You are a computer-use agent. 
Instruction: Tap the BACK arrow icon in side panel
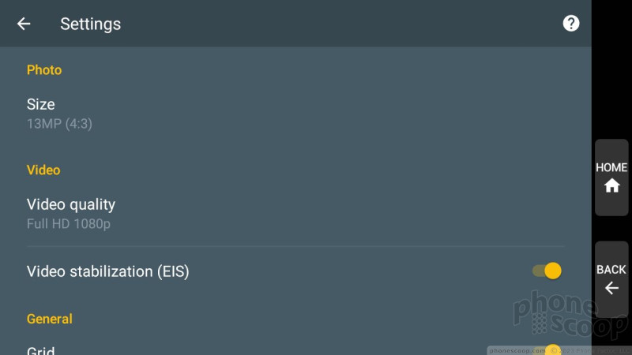pyautogui.click(x=611, y=288)
